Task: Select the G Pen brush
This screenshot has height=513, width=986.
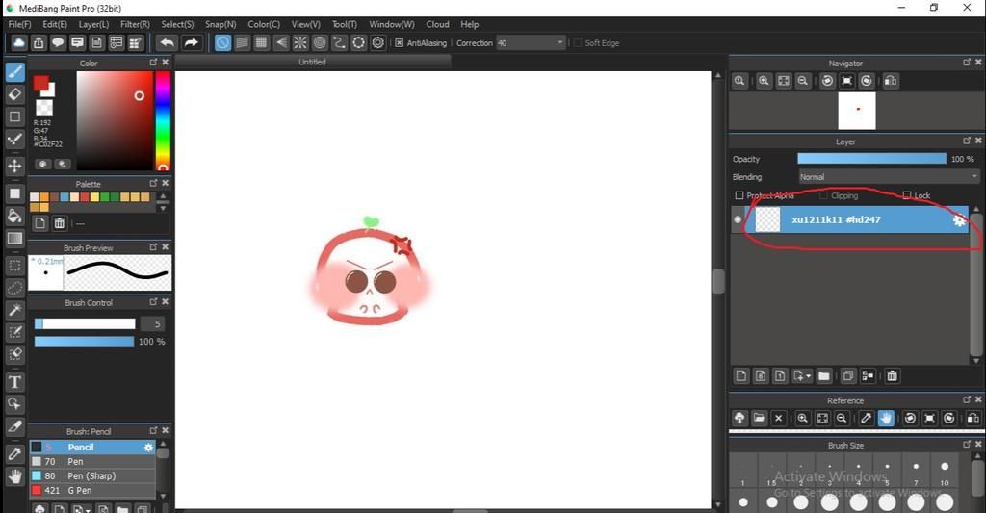Action: [x=92, y=490]
